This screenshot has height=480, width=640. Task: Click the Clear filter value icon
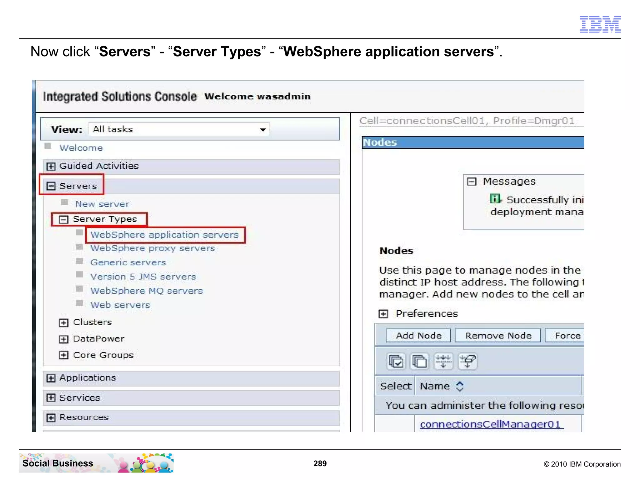(467, 362)
